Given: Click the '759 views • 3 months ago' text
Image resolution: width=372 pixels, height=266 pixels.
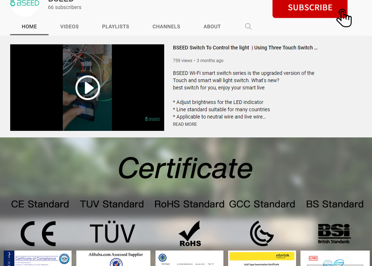Looking at the screenshot, I should click(198, 61).
